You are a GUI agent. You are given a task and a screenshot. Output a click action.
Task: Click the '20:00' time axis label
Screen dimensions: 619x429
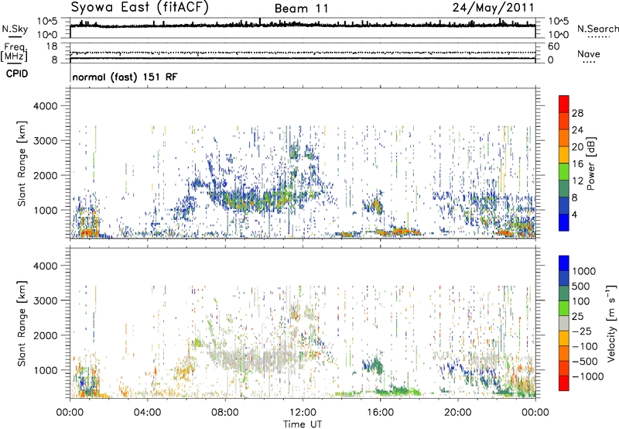458,413
